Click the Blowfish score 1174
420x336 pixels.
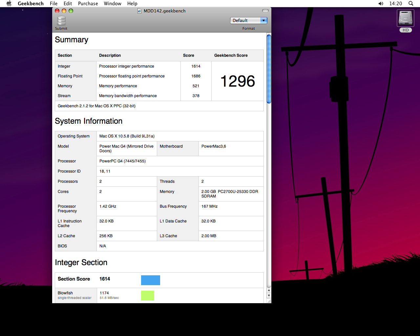point(104,293)
